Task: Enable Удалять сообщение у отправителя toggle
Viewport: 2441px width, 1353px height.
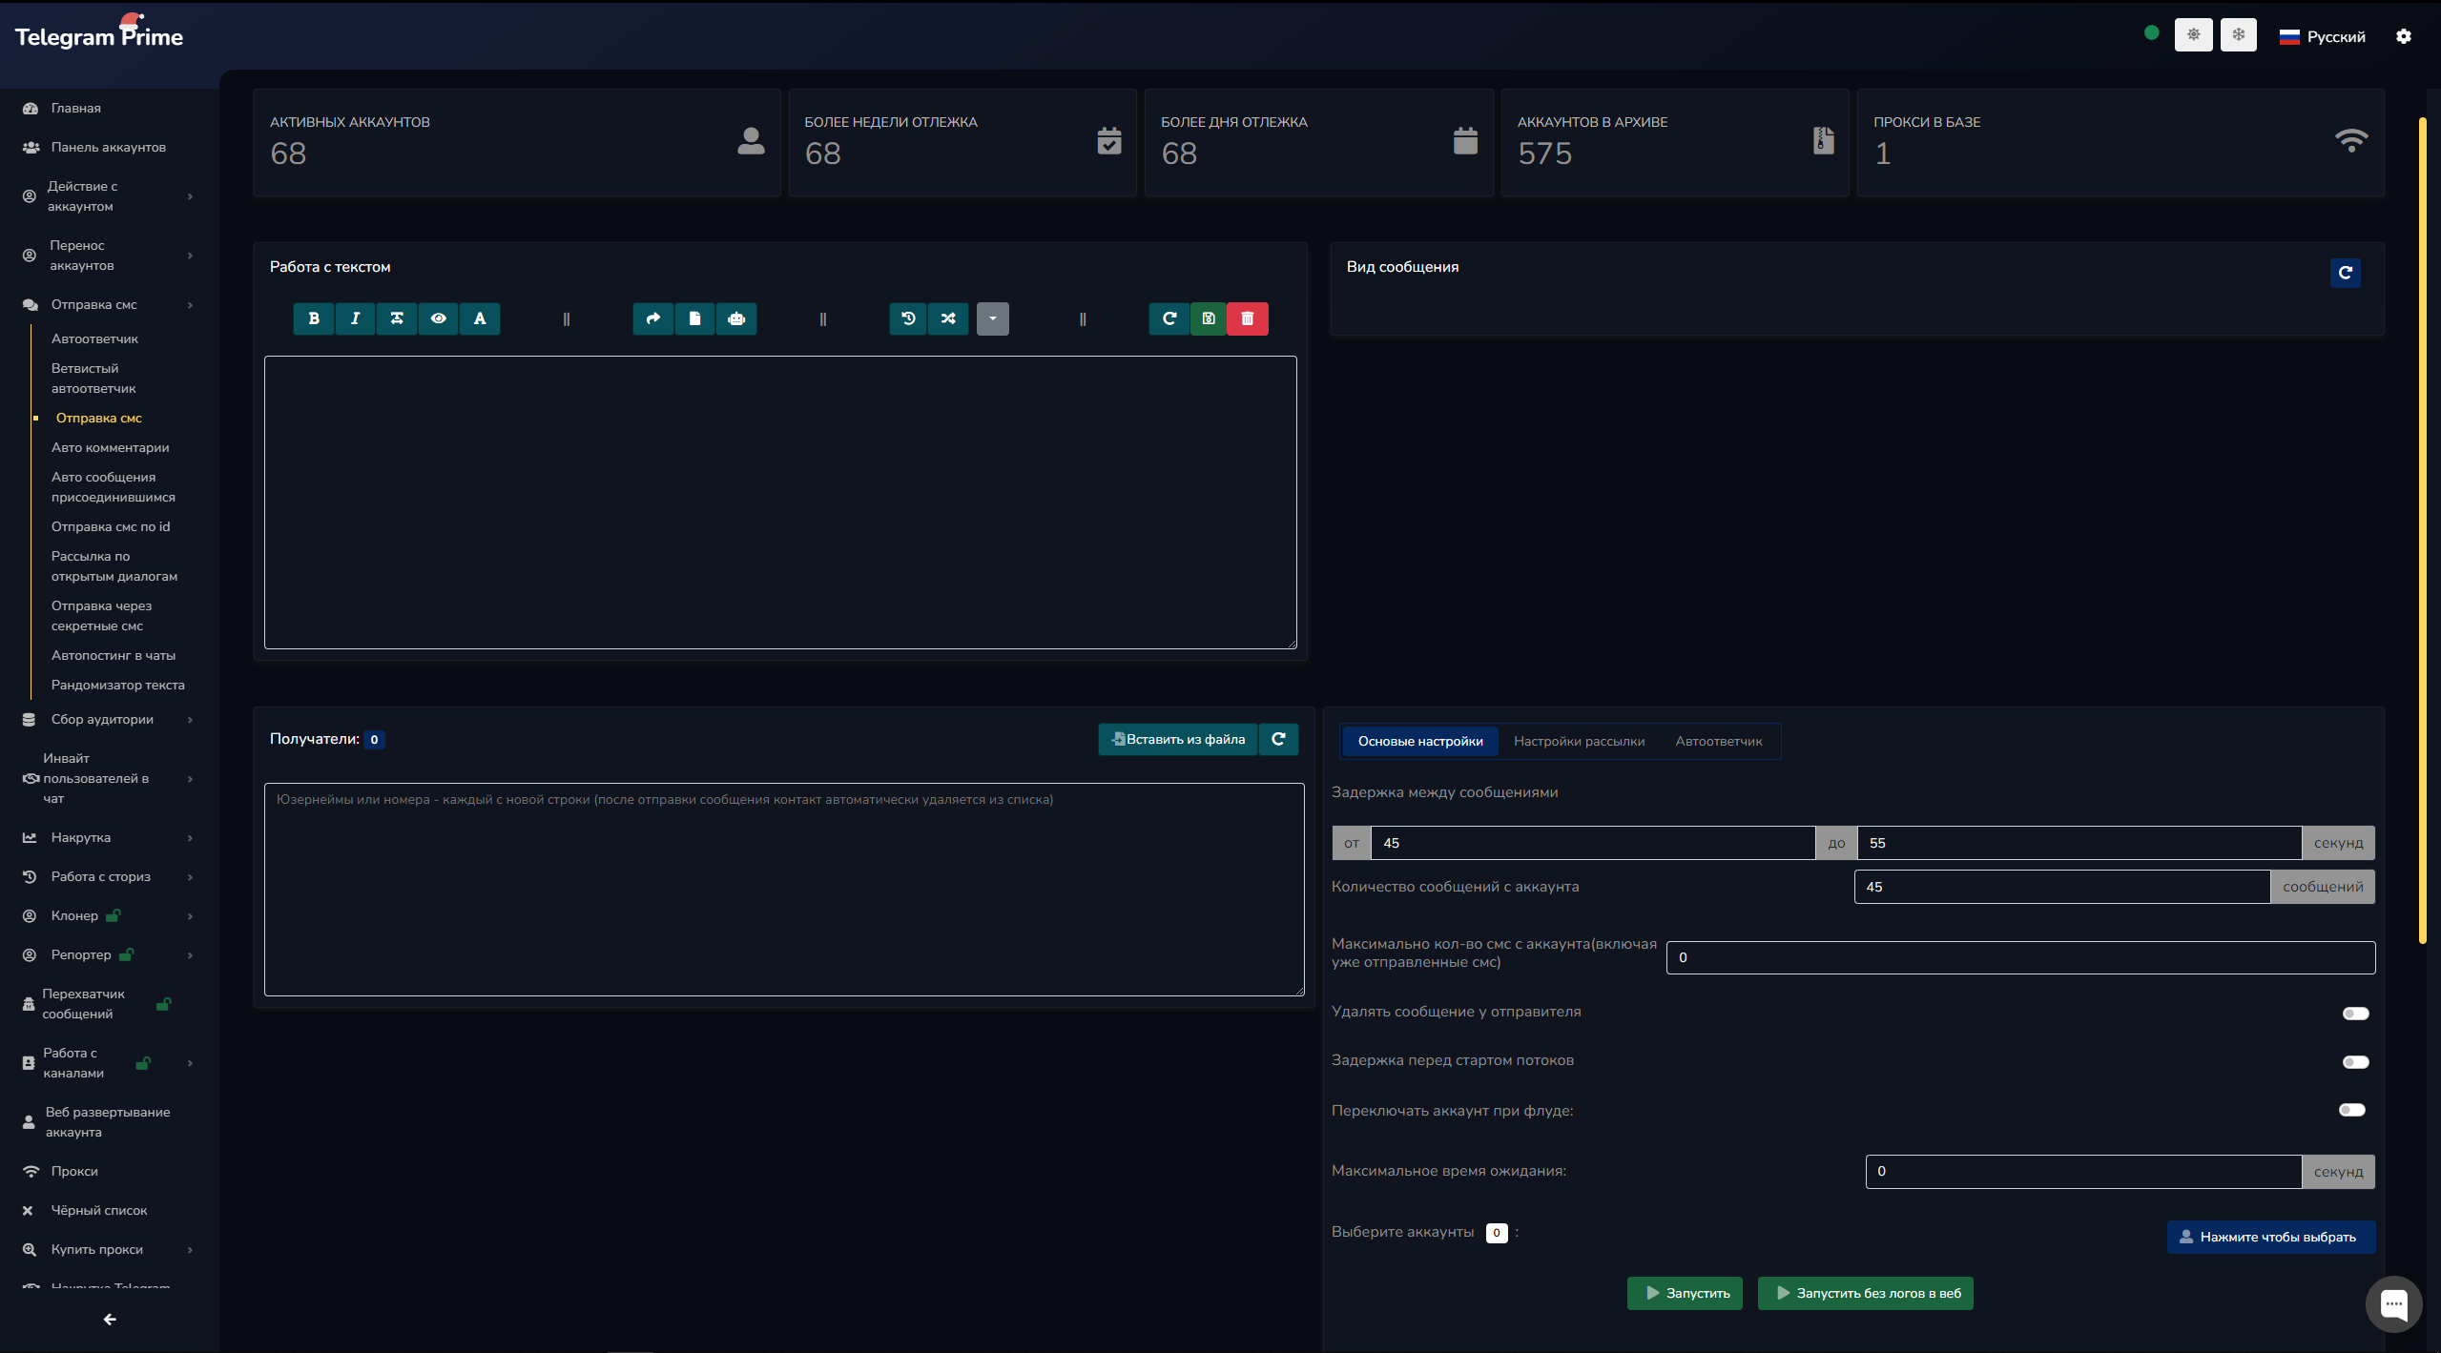Action: tap(2355, 1013)
